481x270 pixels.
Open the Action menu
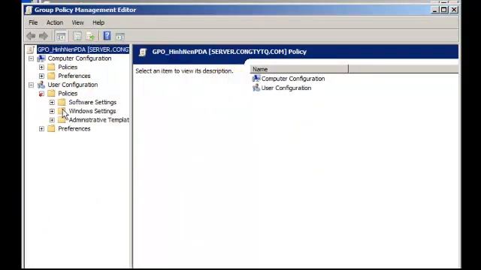[55, 22]
